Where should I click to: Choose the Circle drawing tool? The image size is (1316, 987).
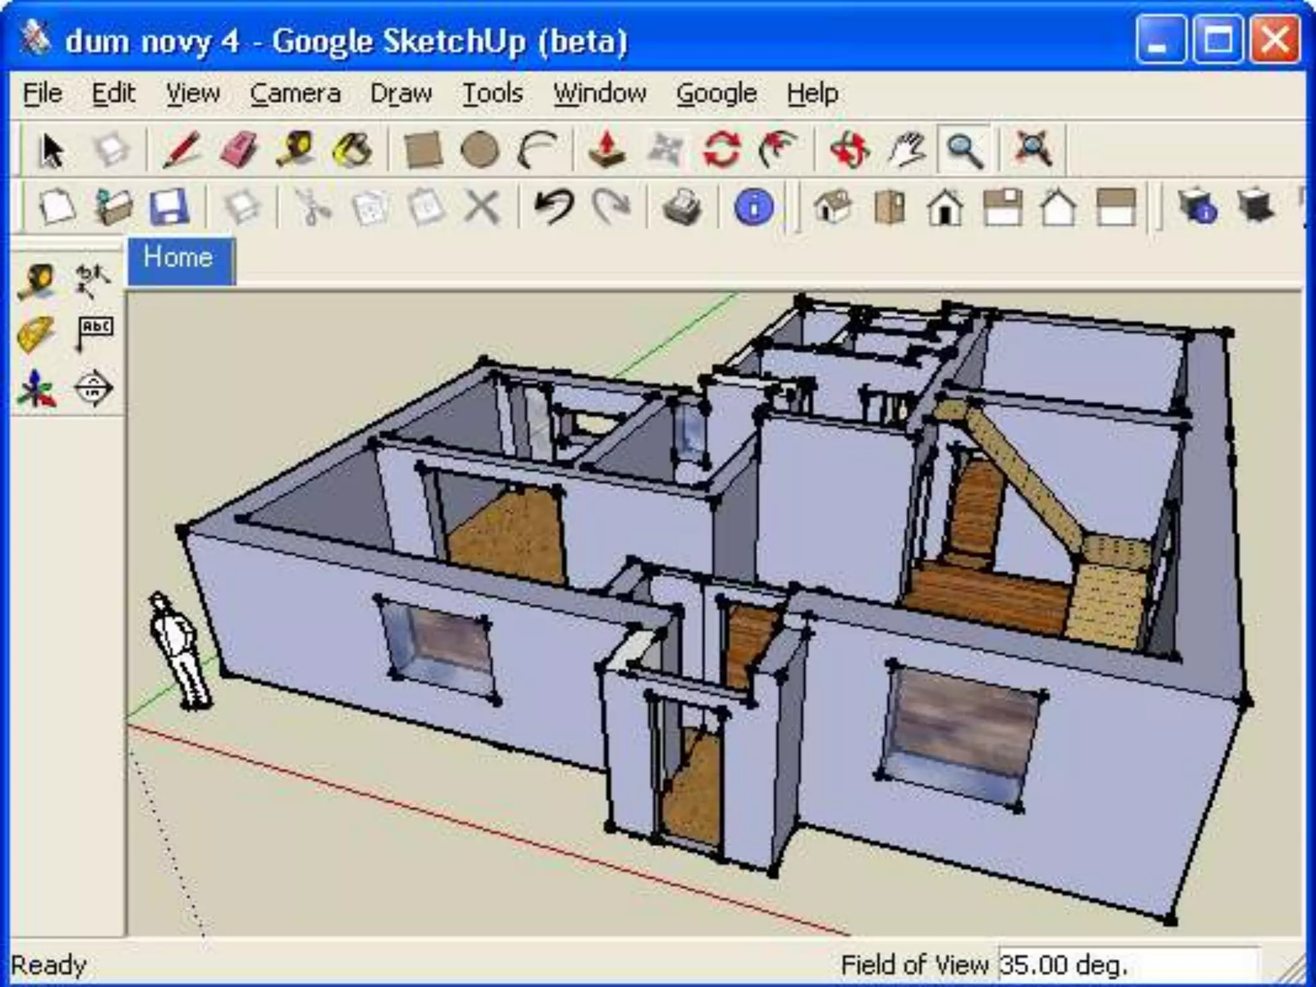tap(479, 150)
